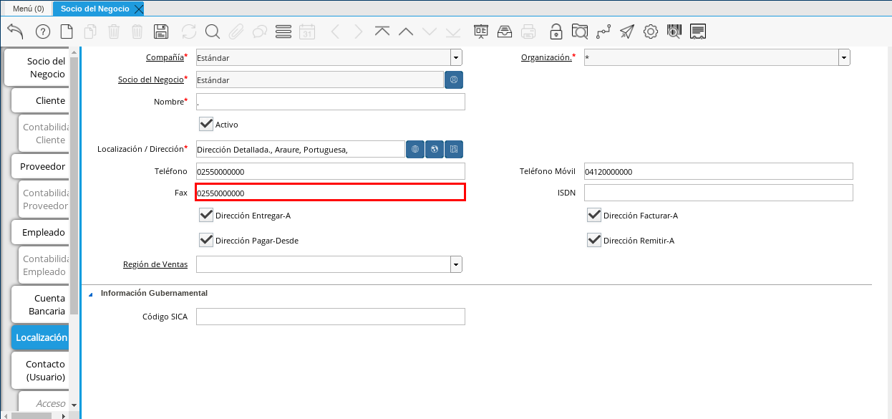Click the Fax input field
The image size is (892, 419).
(331, 192)
